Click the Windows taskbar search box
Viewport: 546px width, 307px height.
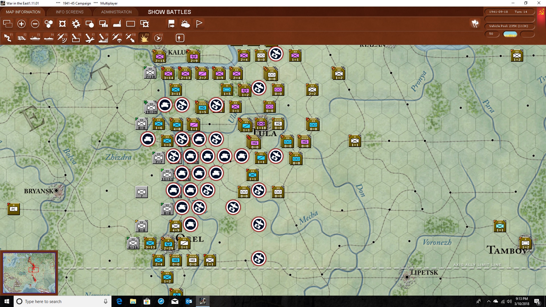pos(63,301)
